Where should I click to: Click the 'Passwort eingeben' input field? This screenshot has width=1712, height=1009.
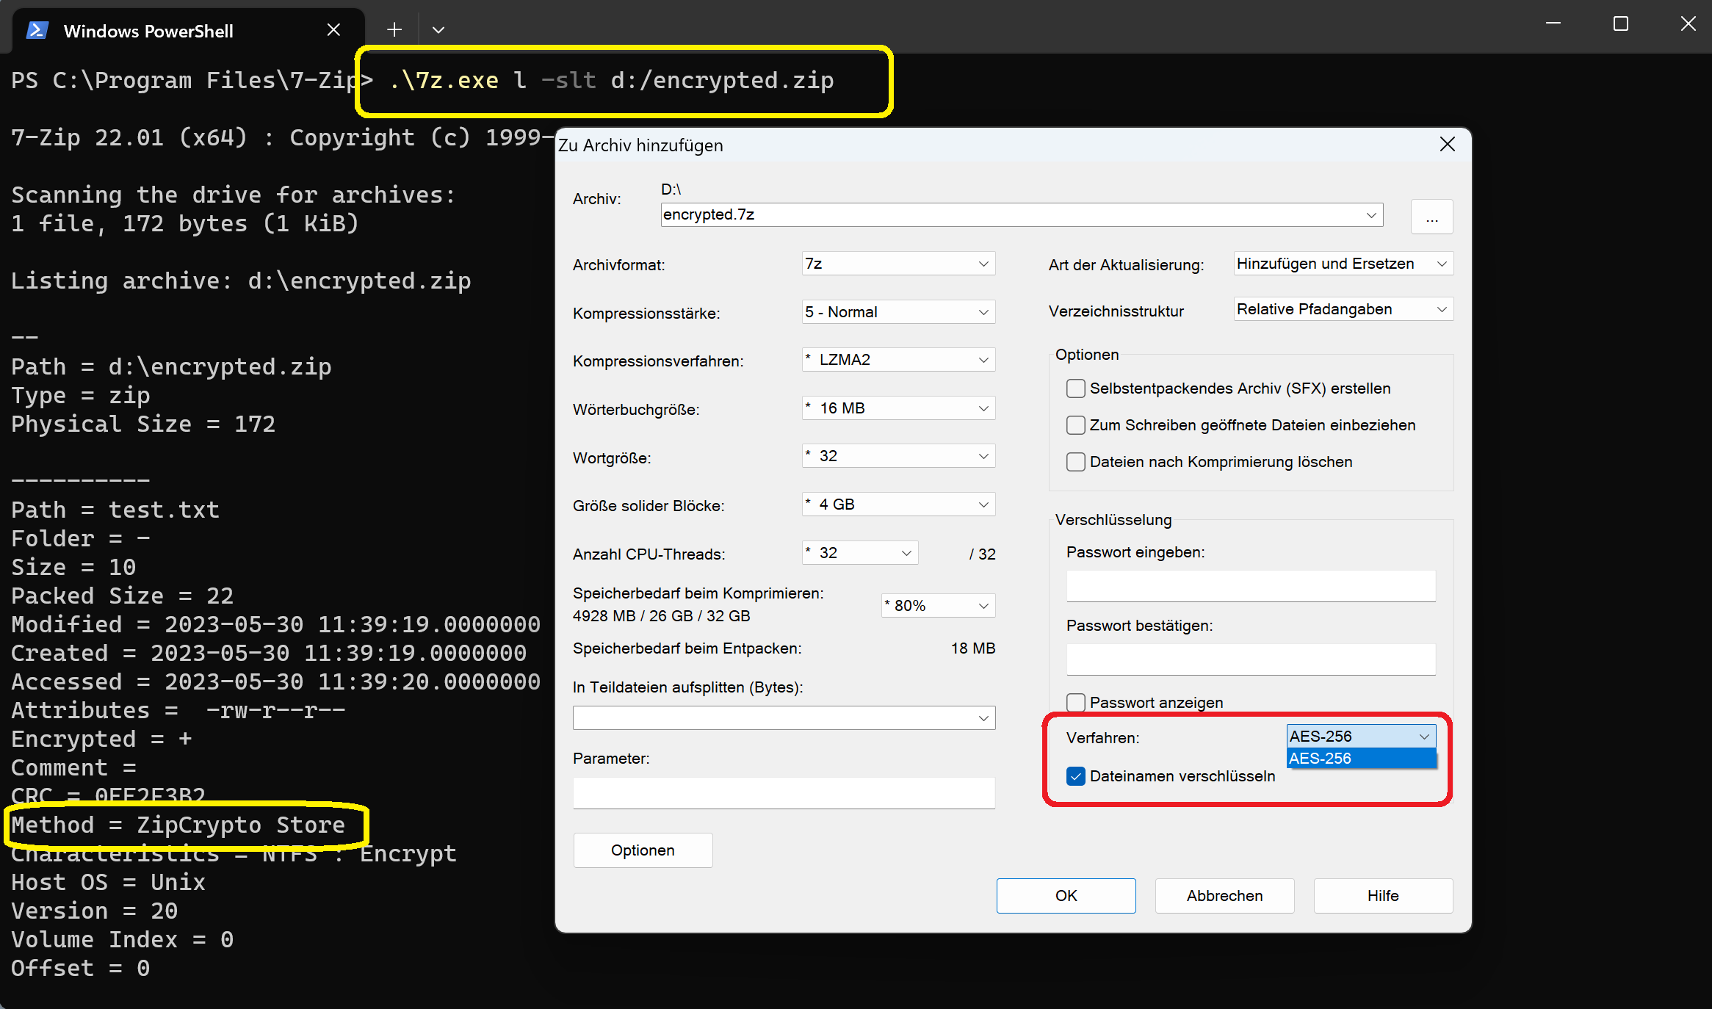point(1250,586)
